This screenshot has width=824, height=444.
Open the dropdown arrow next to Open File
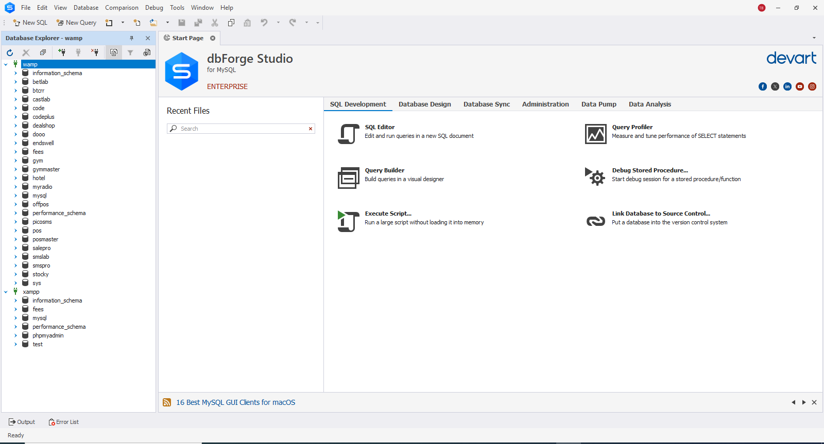tap(167, 23)
